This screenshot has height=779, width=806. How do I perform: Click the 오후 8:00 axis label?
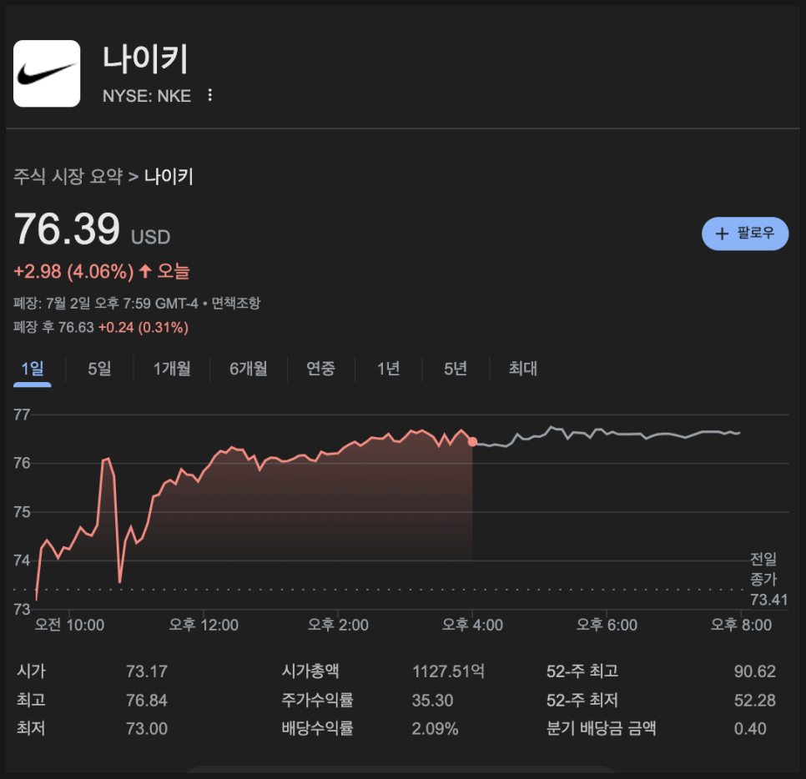click(x=741, y=625)
